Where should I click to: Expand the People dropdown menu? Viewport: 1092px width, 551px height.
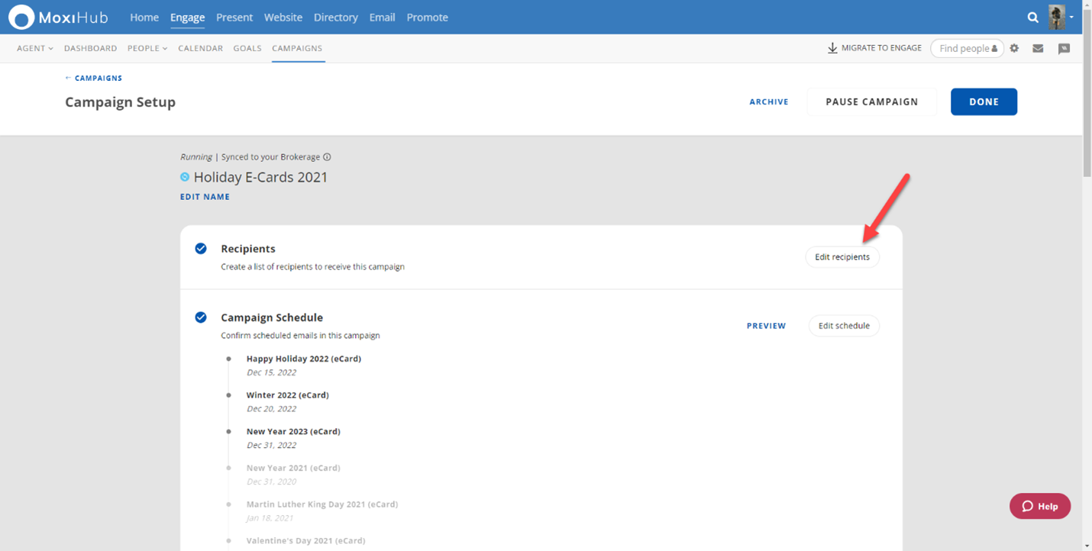(147, 48)
